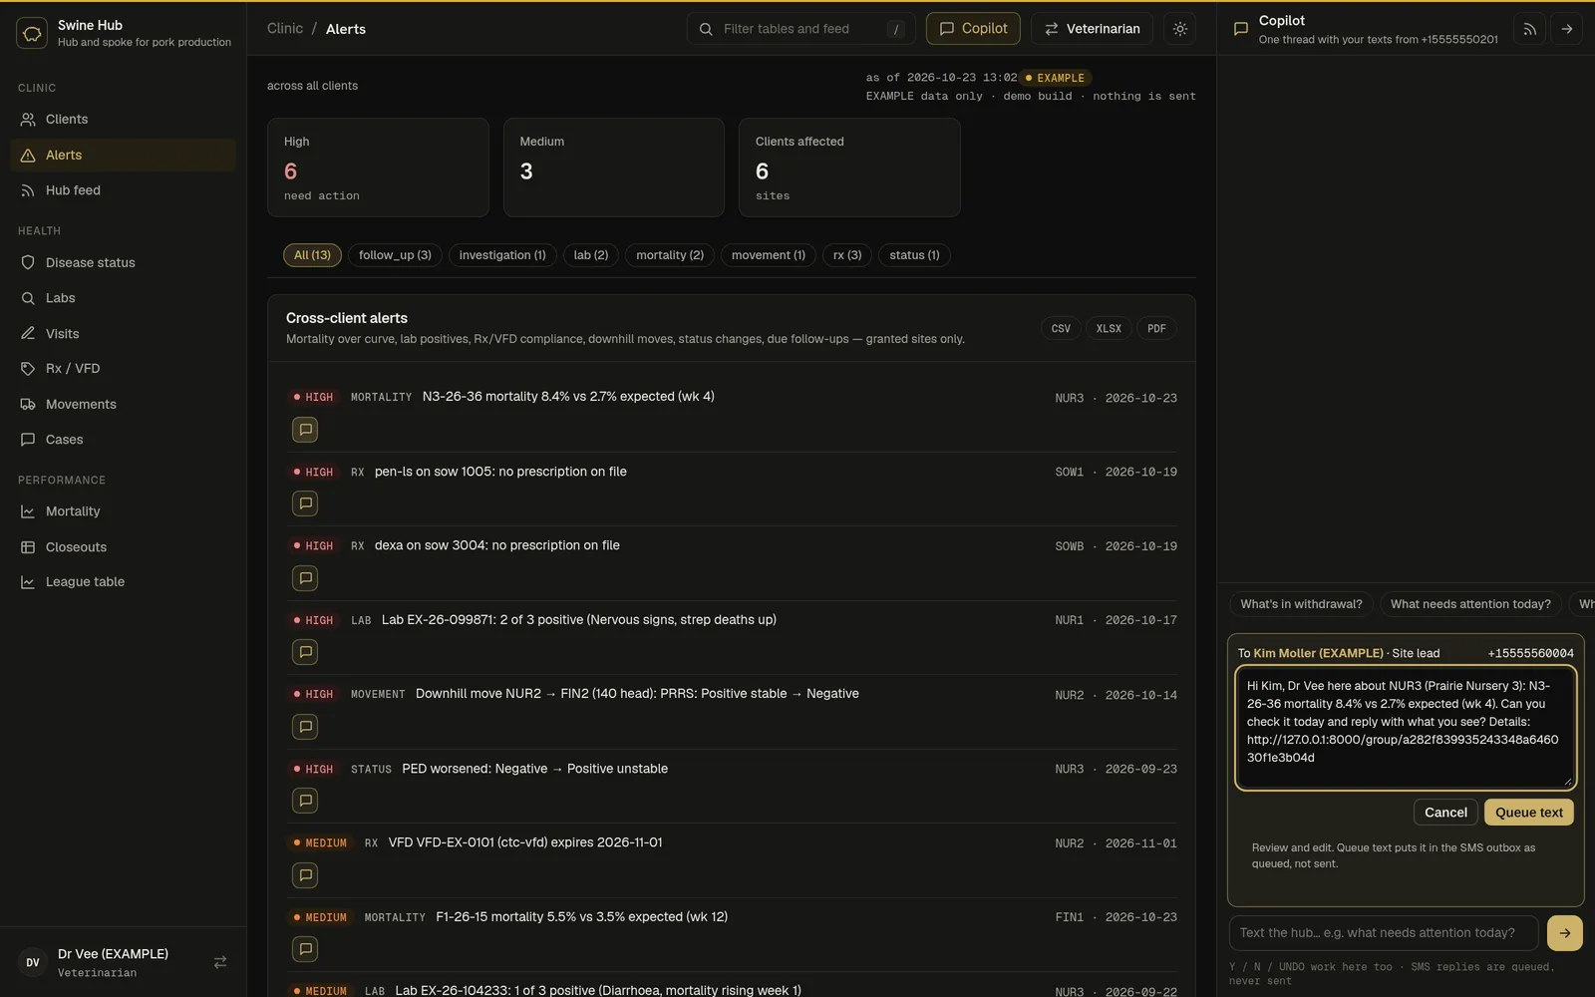Select the follow_up (3) filter chip
This screenshot has width=1595, height=997.
click(x=395, y=255)
